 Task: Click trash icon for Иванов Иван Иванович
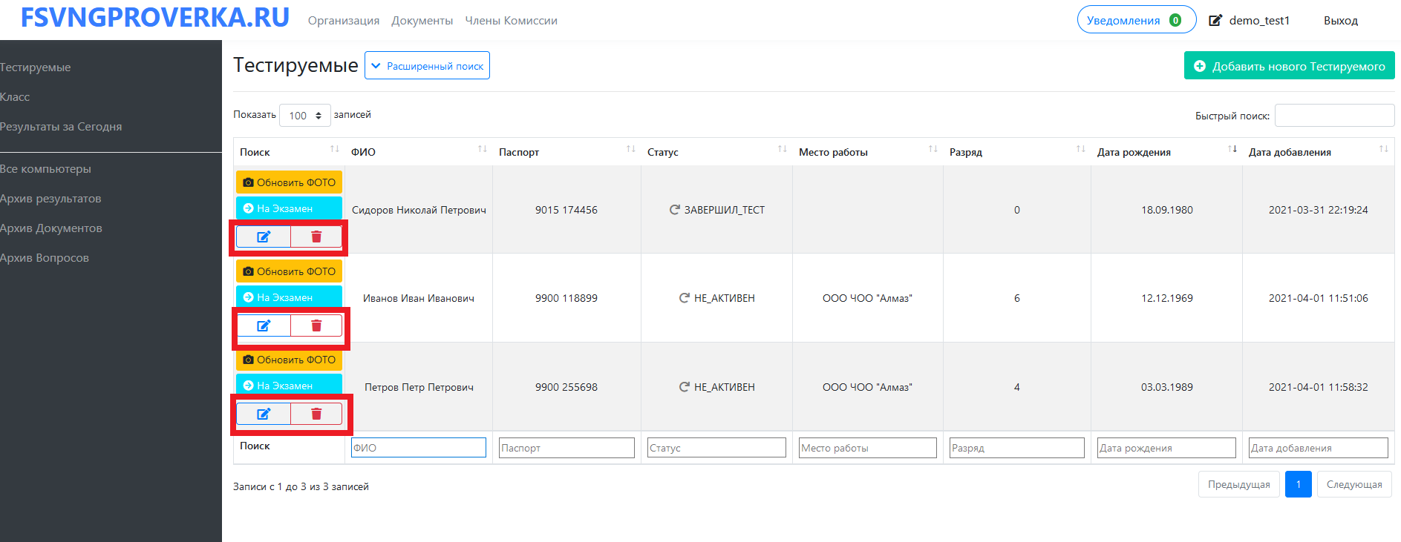pyautogui.click(x=316, y=325)
